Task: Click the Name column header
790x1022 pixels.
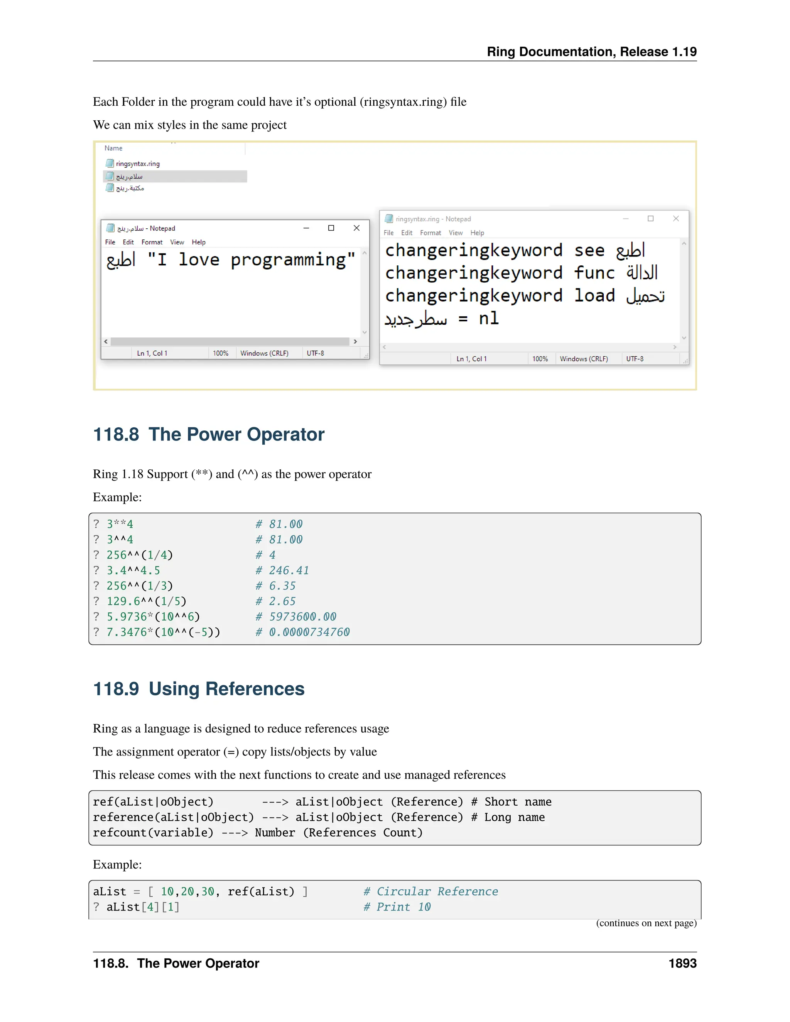Action: click(x=113, y=148)
